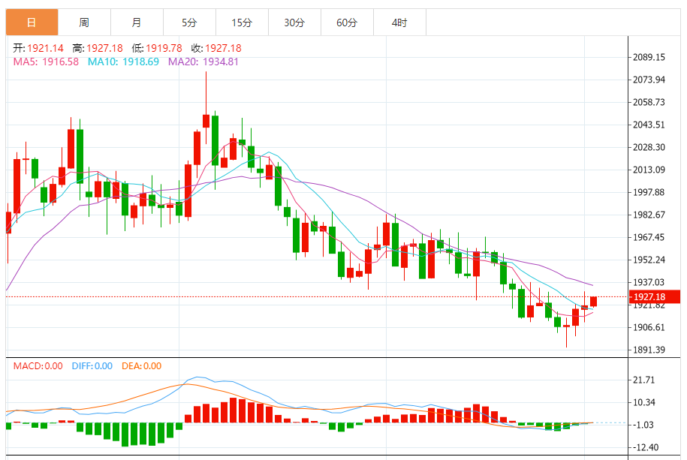Viewport: 687px width, 460px height.
Task: Switch to the 周 weekly tab
Action: [x=85, y=23]
